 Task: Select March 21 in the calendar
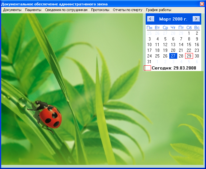click(181, 50)
